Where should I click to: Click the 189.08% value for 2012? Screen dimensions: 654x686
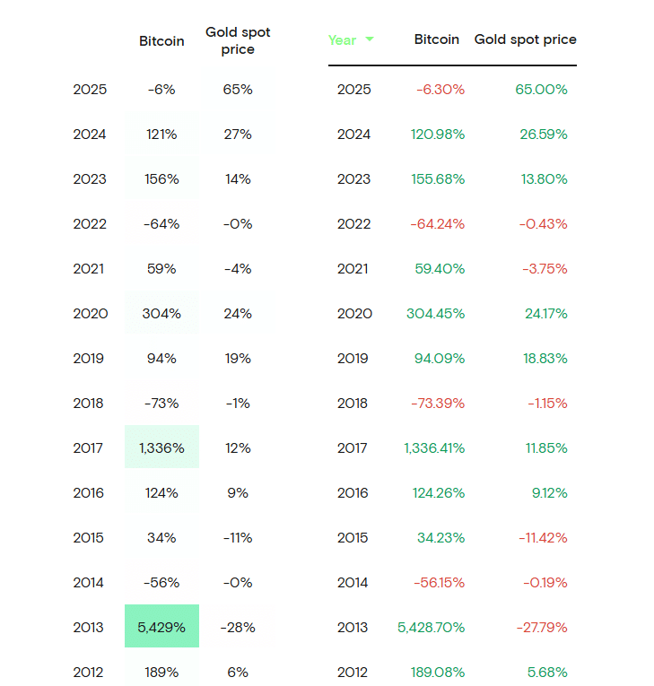(x=435, y=673)
